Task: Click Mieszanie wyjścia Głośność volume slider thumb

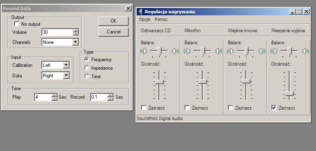Action: pyautogui.click(x=289, y=93)
